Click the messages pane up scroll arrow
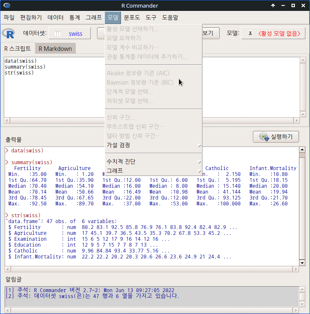310x314 pixels. [x=302, y=289]
